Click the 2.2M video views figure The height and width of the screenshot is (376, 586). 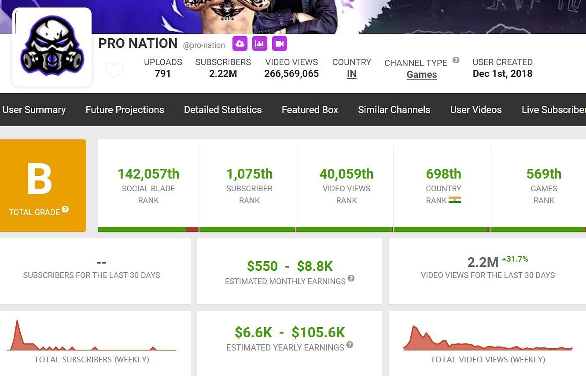point(483,263)
